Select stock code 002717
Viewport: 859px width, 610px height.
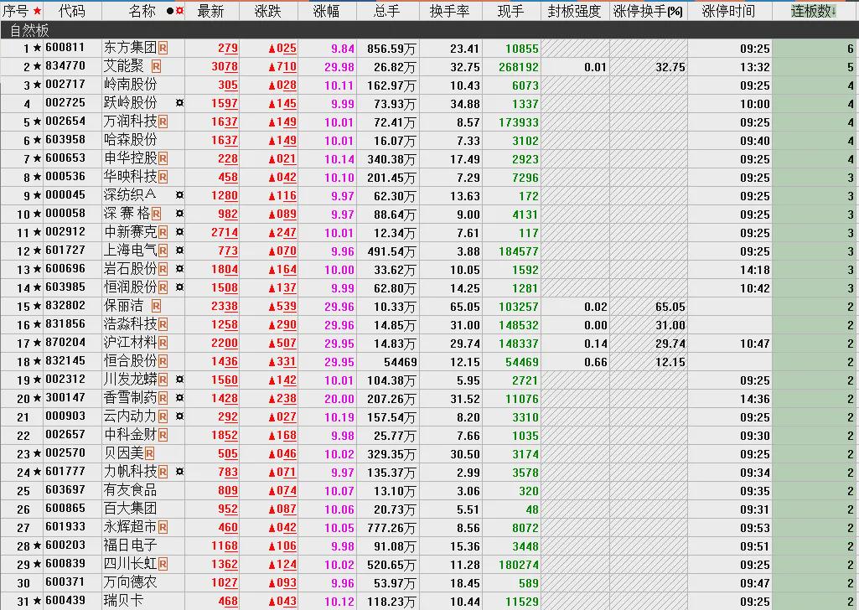(65, 85)
